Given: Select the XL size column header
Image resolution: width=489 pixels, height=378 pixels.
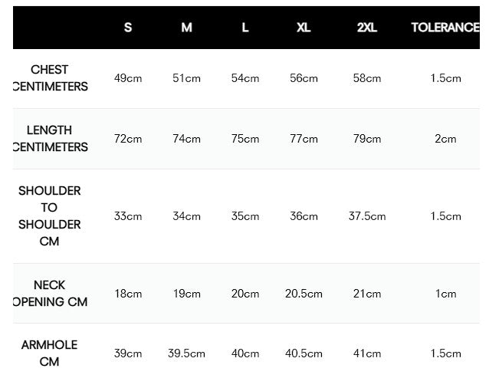Looking at the screenshot, I should (x=304, y=28).
